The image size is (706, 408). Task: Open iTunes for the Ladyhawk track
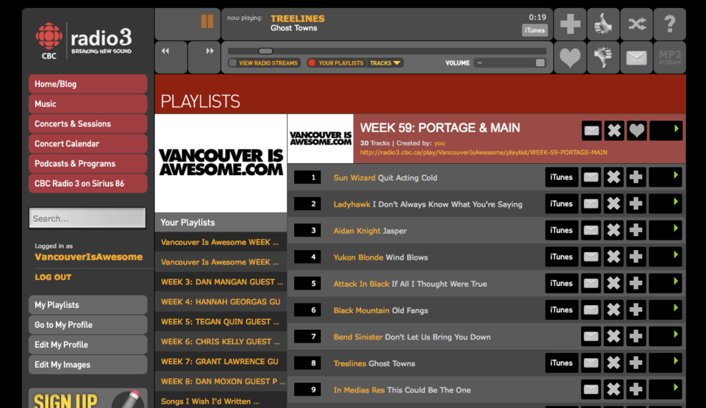pos(561,204)
